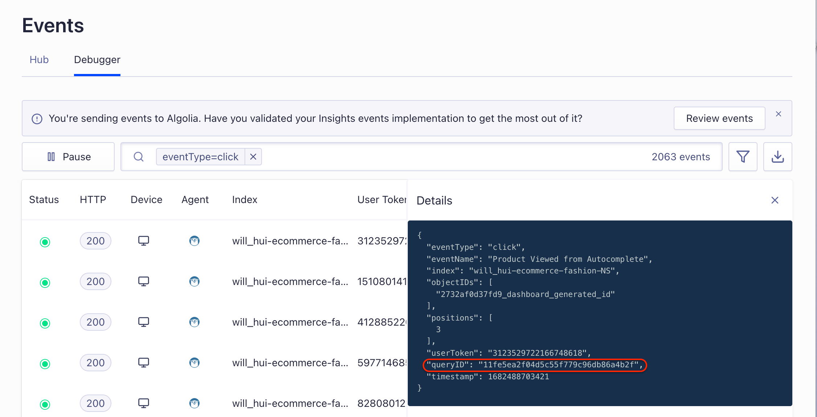Click the 2063 events count label

pos(681,157)
